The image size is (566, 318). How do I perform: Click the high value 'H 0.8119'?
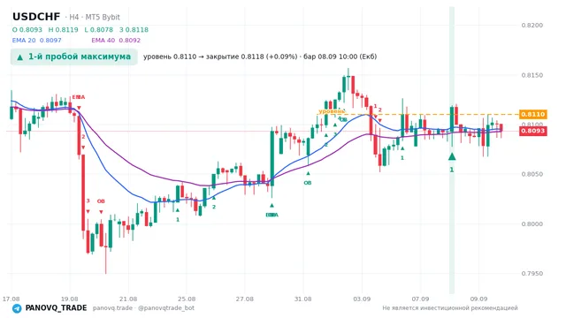pyautogui.click(x=63, y=29)
